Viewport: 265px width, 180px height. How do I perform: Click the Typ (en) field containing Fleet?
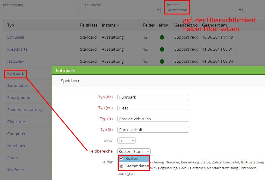pyautogui.click(x=153, y=108)
